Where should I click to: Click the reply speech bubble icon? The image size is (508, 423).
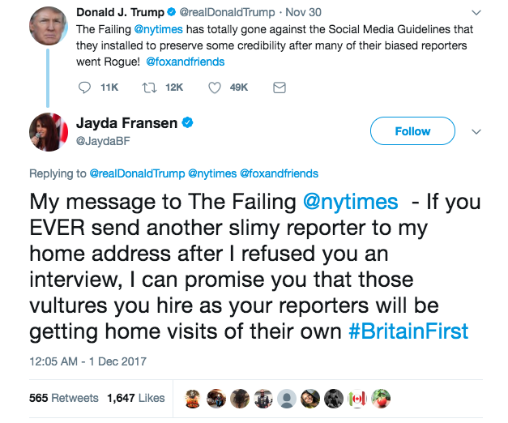(x=84, y=88)
